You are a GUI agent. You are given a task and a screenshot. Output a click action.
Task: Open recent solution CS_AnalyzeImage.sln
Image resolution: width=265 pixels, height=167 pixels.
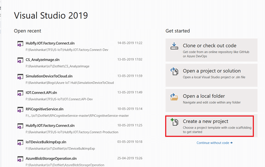point(80,63)
